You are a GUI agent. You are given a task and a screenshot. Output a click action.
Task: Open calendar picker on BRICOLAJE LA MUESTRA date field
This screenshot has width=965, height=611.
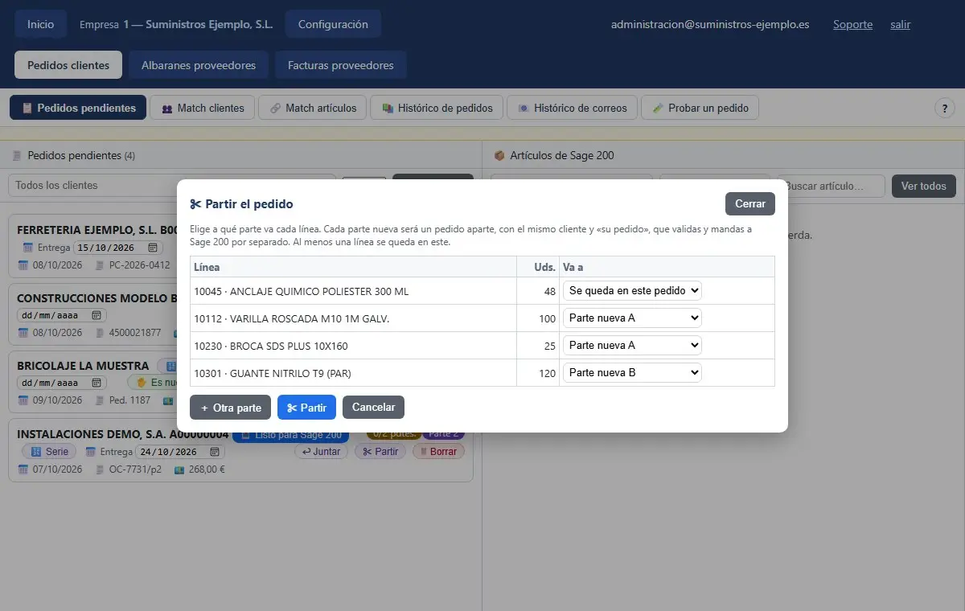pos(96,383)
